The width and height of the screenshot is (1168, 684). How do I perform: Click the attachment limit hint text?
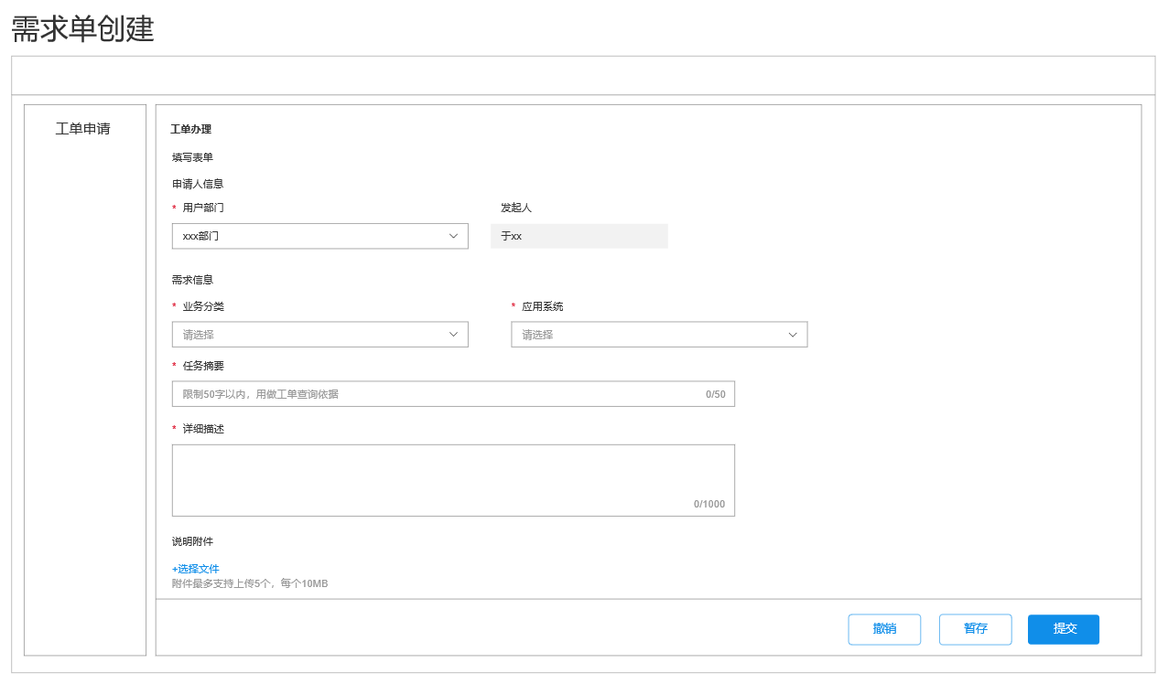[x=250, y=583]
